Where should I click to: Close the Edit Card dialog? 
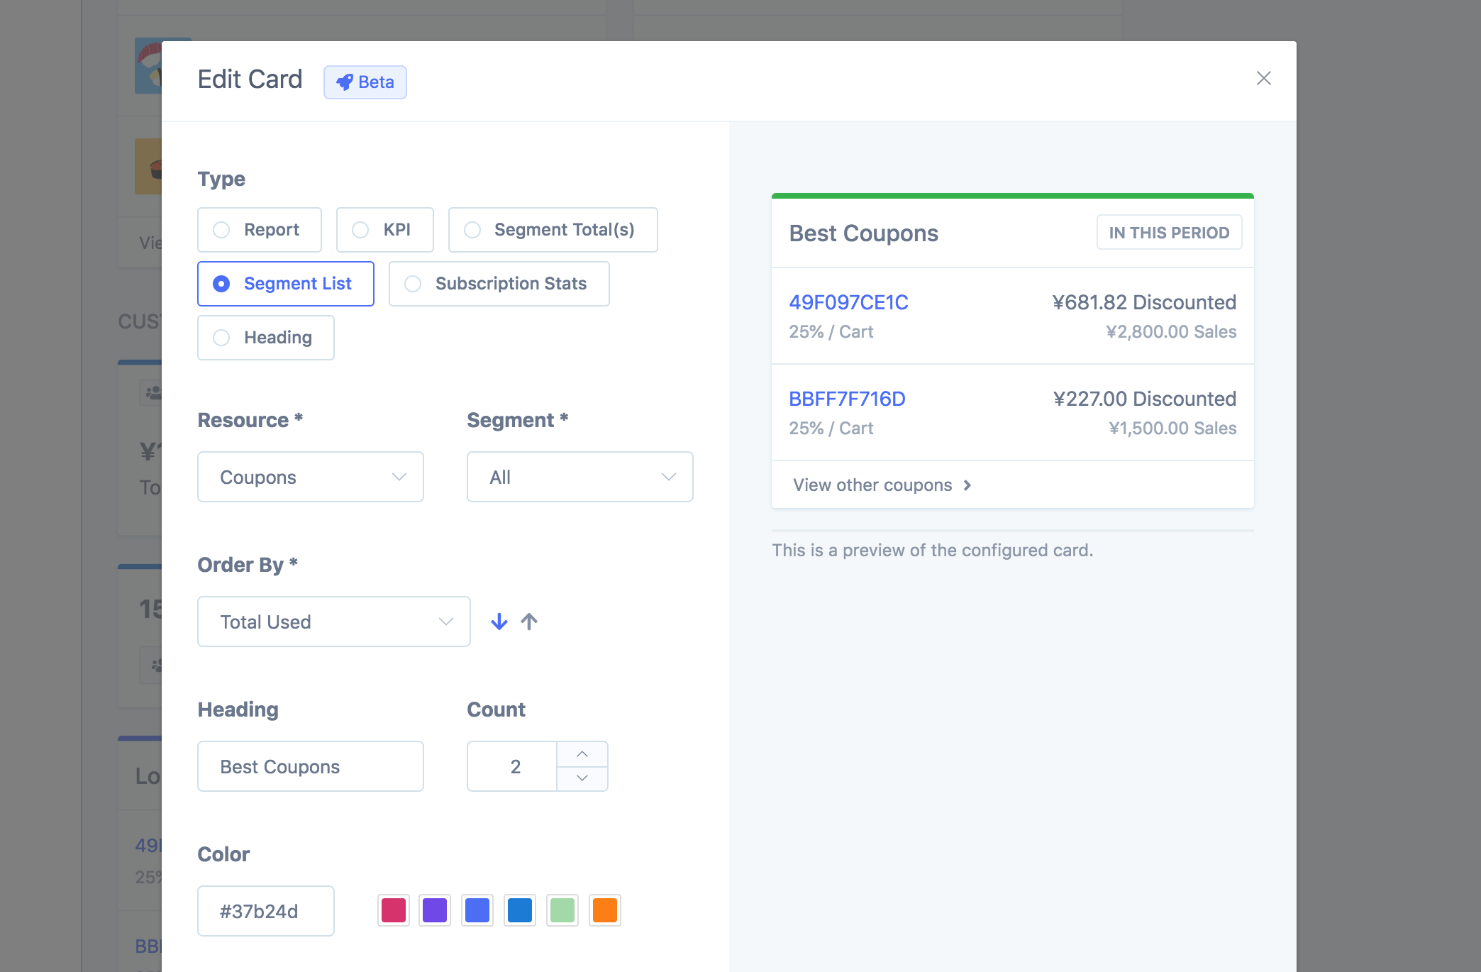tap(1263, 78)
